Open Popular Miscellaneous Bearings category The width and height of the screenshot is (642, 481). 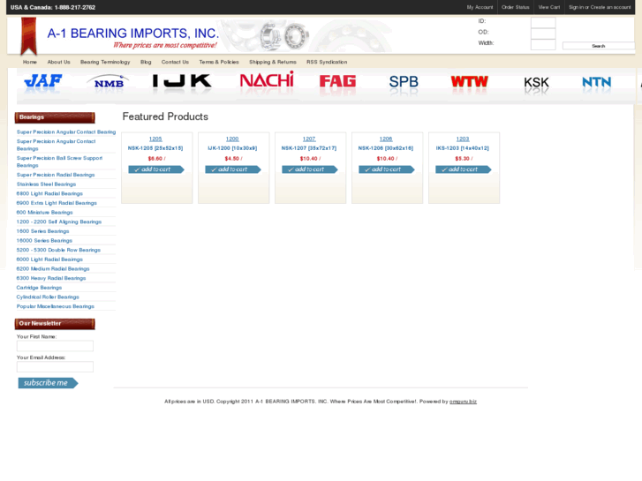pyautogui.click(x=56, y=306)
